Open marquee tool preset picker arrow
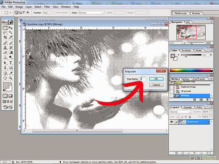This screenshot has height=164, width=219. [x=10, y=13]
